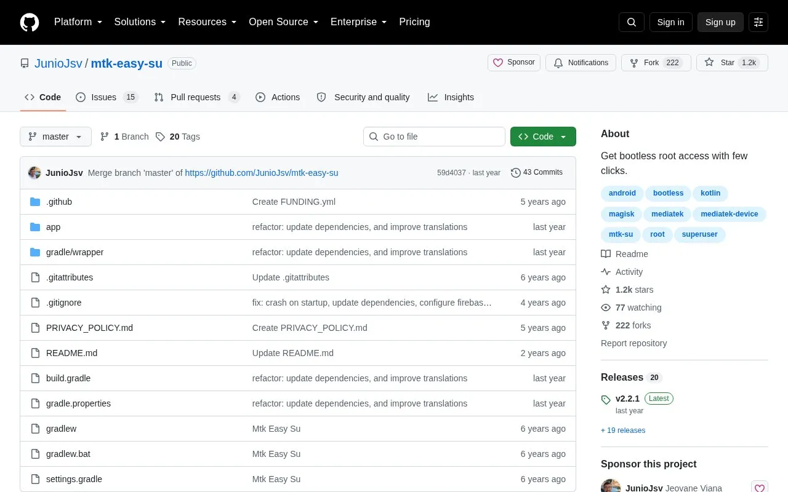This screenshot has width=788, height=492.
Task: Select the mediatek-device topic tag
Action: 730,214
